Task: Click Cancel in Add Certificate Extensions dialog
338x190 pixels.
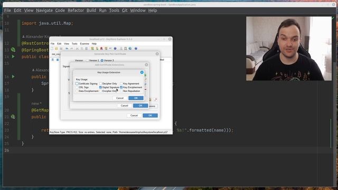Action: [125, 106]
